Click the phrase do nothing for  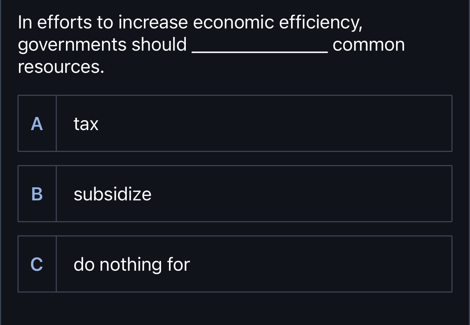click(132, 265)
